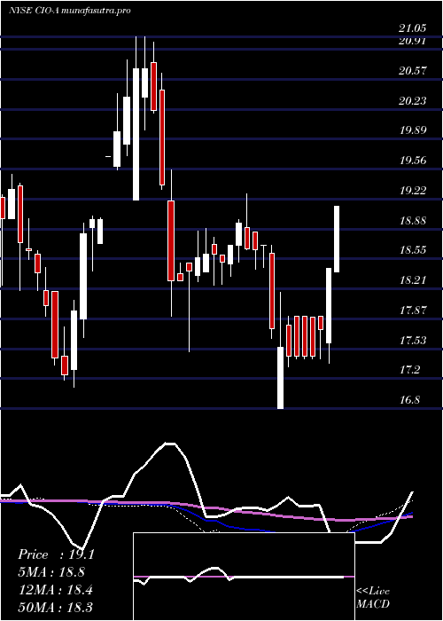
Task: Click the 20.91 price axis label
Action: coord(413,41)
